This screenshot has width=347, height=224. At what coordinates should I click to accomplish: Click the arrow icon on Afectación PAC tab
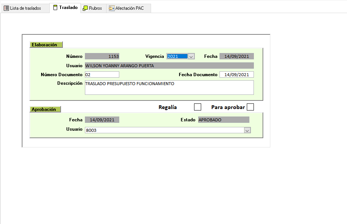111,8
